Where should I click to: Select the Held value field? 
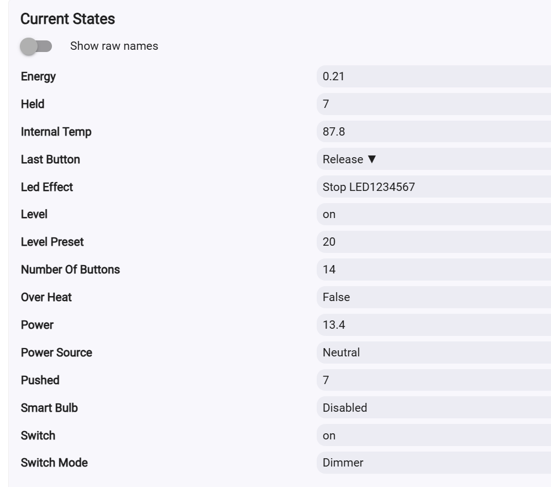tap(434, 104)
